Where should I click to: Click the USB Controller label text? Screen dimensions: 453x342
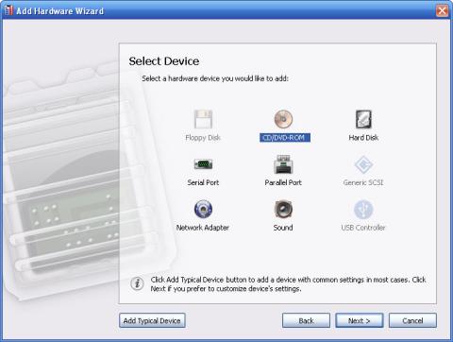point(363,228)
